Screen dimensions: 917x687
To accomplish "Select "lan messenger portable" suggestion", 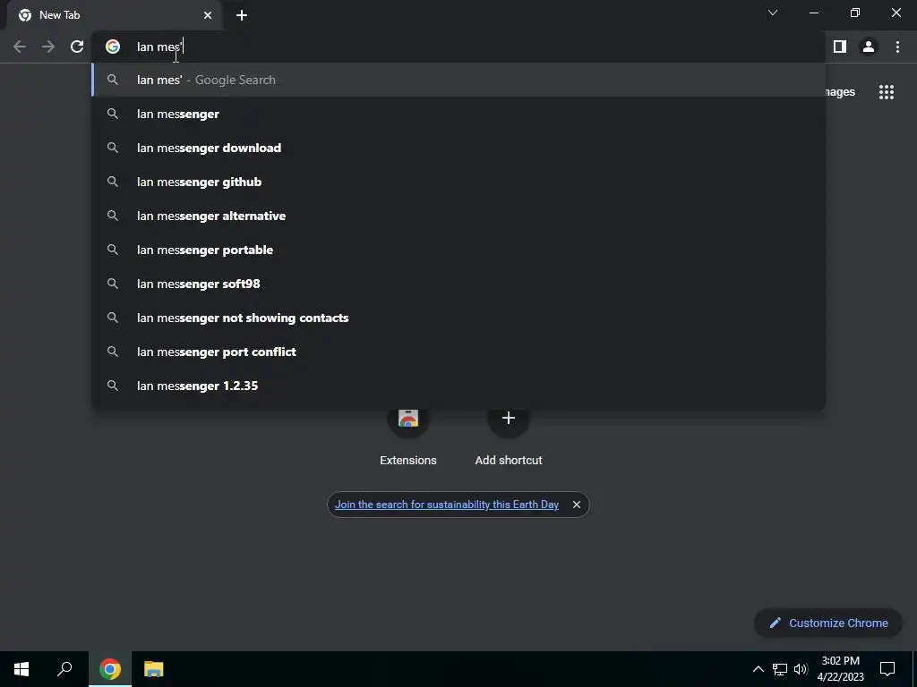I will tap(458, 250).
